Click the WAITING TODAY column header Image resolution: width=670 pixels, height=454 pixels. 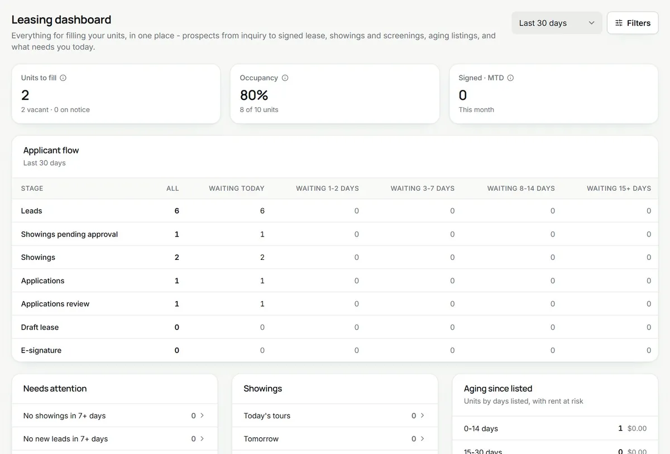click(237, 189)
